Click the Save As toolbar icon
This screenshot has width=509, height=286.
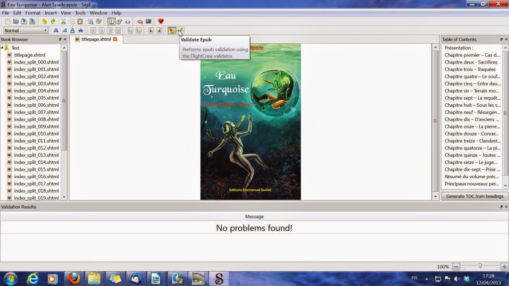tap(32, 21)
